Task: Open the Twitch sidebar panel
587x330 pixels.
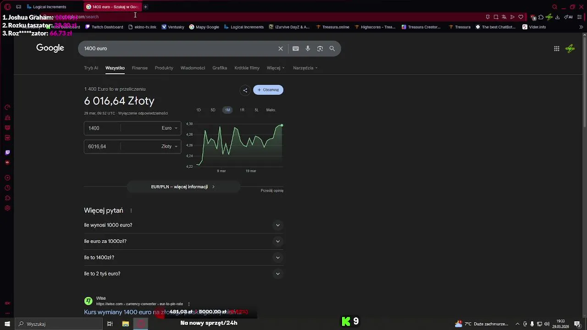Action: coord(7,153)
